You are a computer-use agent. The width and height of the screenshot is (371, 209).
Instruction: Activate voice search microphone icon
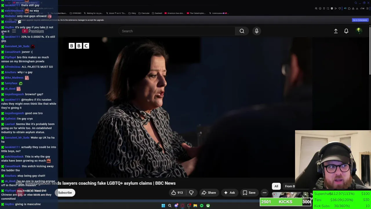(x=257, y=31)
